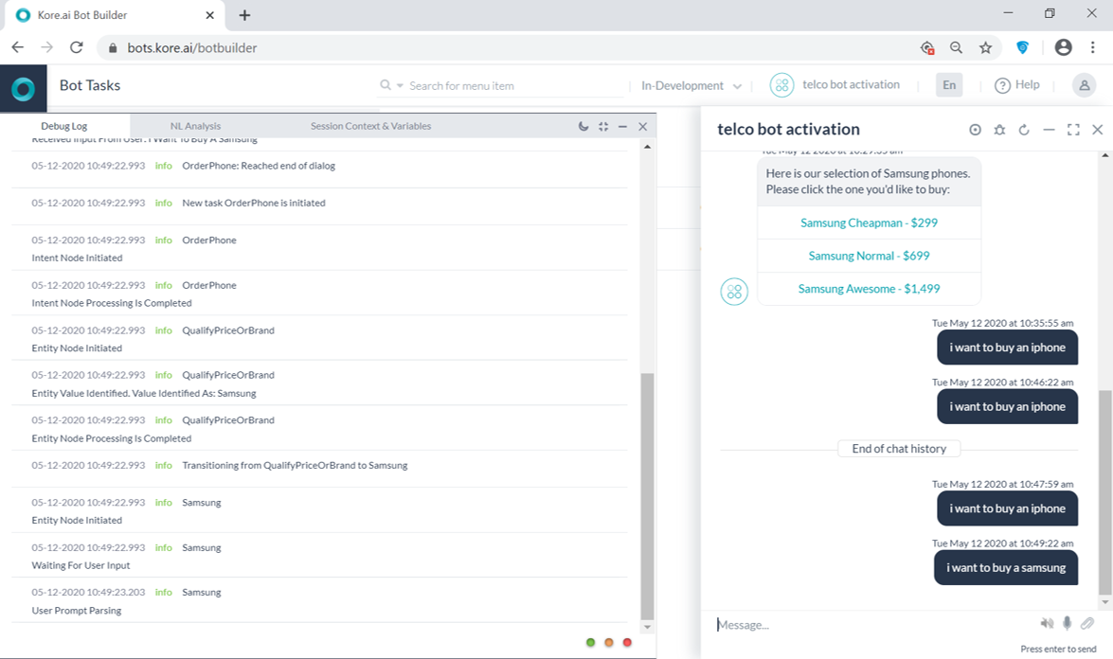Image resolution: width=1113 pixels, height=659 pixels.
Task: Reload the page
Action: pos(77,47)
